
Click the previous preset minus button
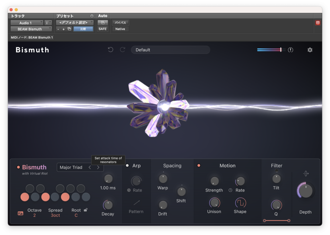pyautogui.click(x=58, y=29)
